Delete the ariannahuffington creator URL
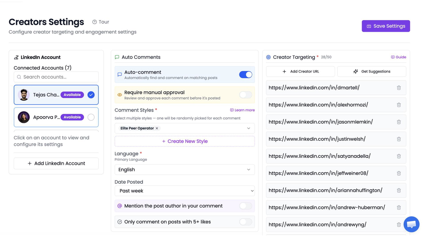 (x=399, y=190)
